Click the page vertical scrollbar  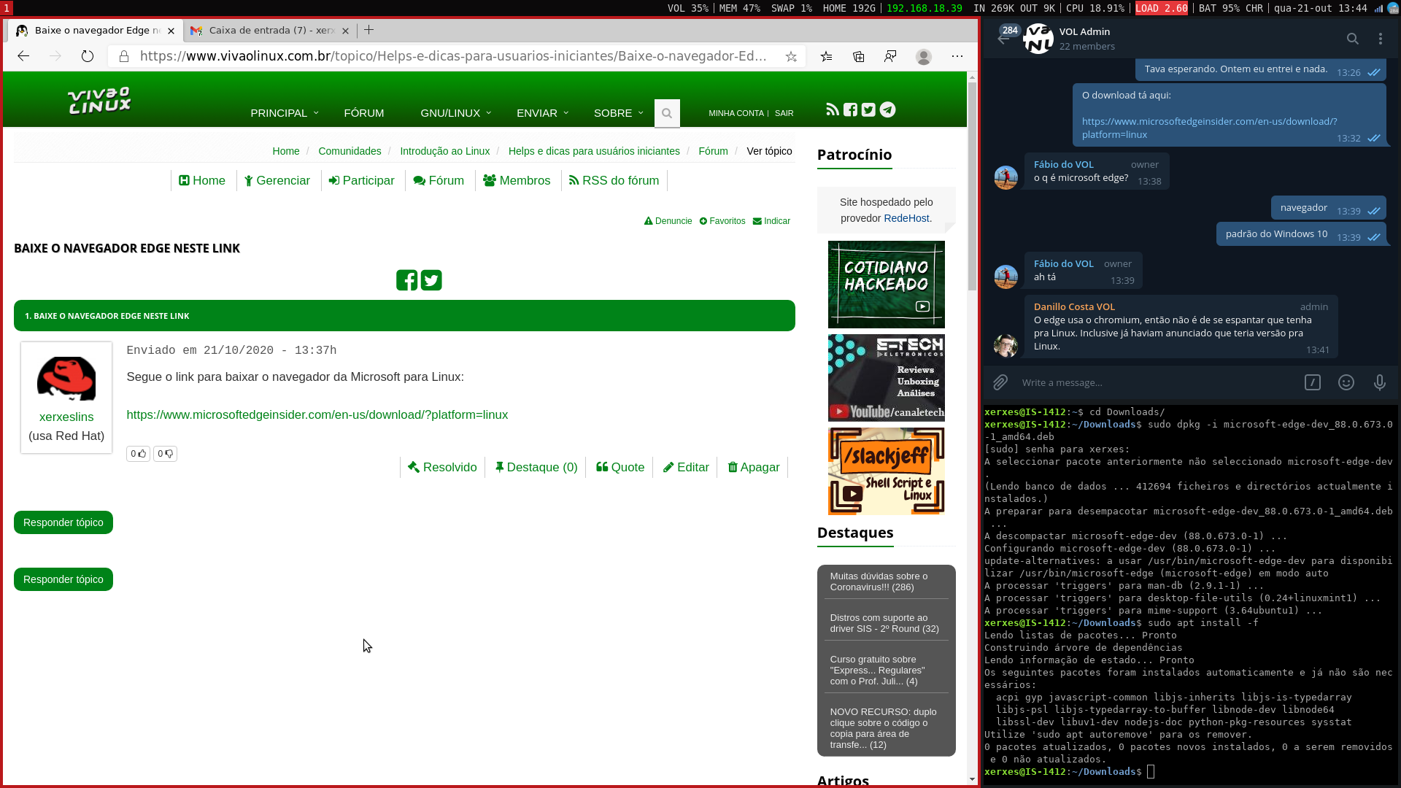(x=972, y=186)
